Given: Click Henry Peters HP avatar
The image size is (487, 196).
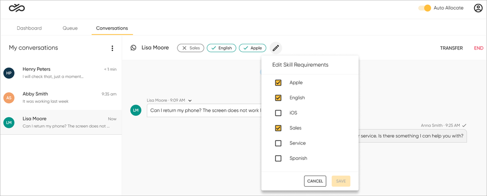Looking at the screenshot, I should [9, 73].
